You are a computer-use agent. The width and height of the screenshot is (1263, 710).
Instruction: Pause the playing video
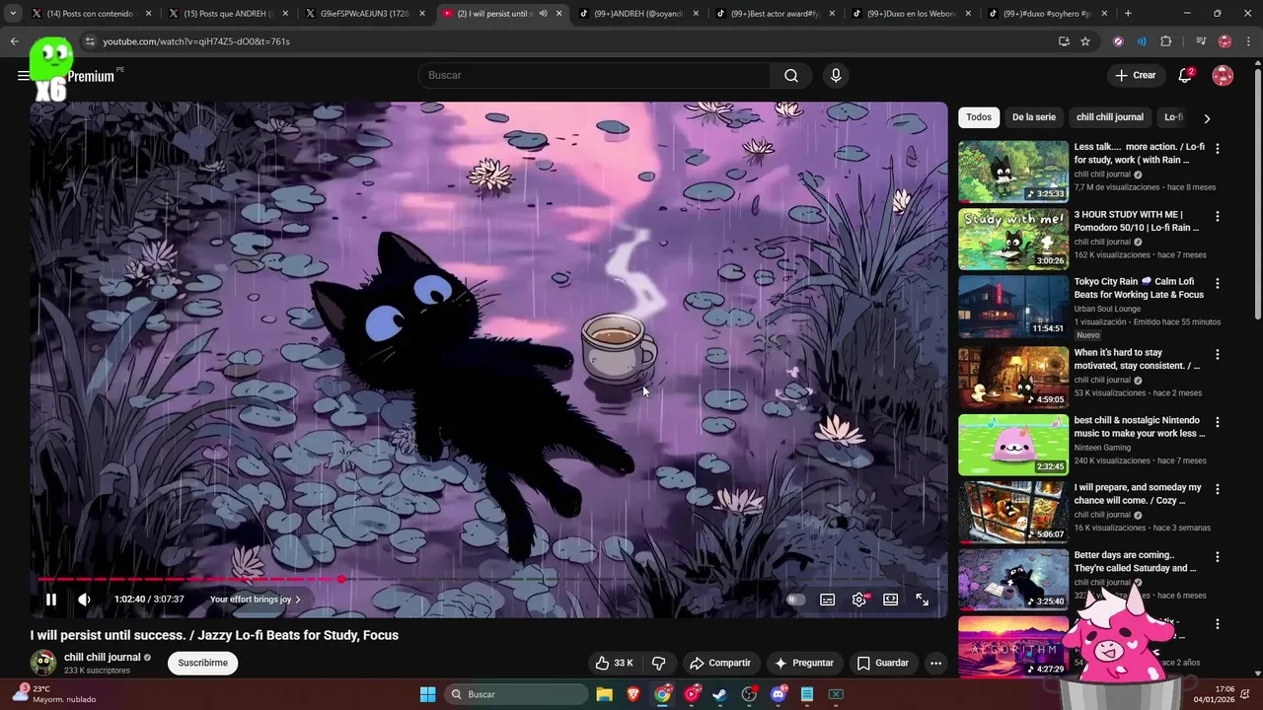(51, 600)
